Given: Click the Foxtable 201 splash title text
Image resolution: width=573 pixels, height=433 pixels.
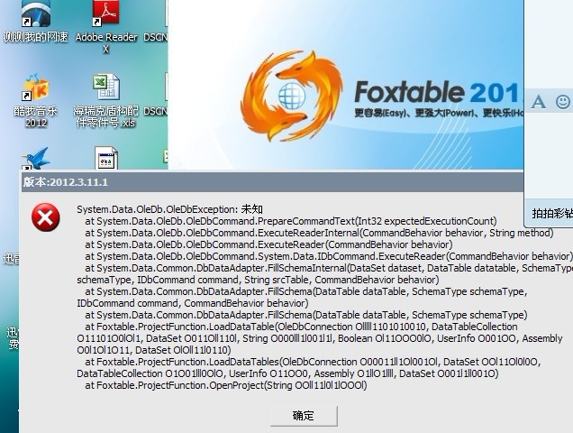Looking at the screenshot, I should pos(439,92).
